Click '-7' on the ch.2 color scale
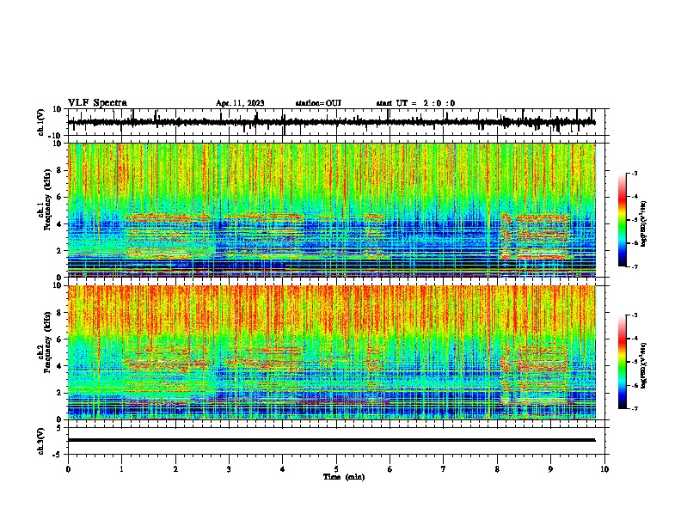Screen dimensions: 681x526 point(634,408)
